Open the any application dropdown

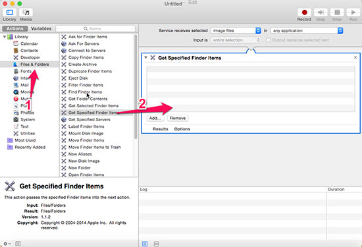click(307, 30)
